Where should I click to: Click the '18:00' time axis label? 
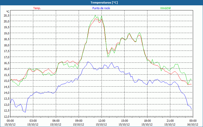coord(147,121)
